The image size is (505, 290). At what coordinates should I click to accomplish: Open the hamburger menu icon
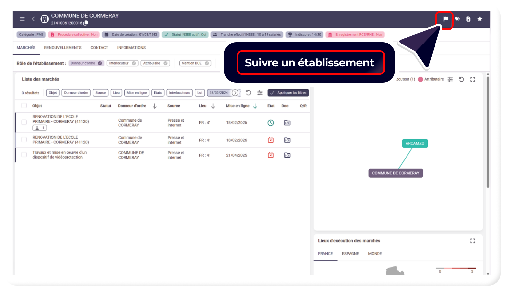pyautogui.click(x=22, y=19)
